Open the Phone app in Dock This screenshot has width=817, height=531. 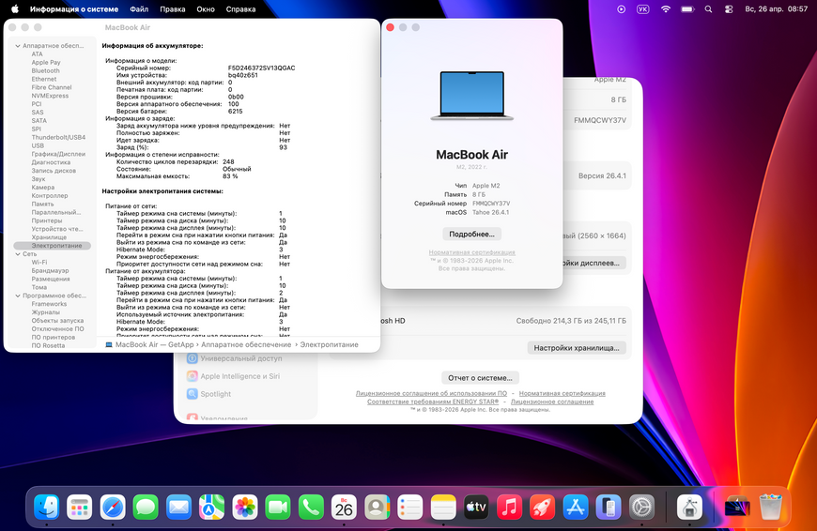(x=311, y=507)
